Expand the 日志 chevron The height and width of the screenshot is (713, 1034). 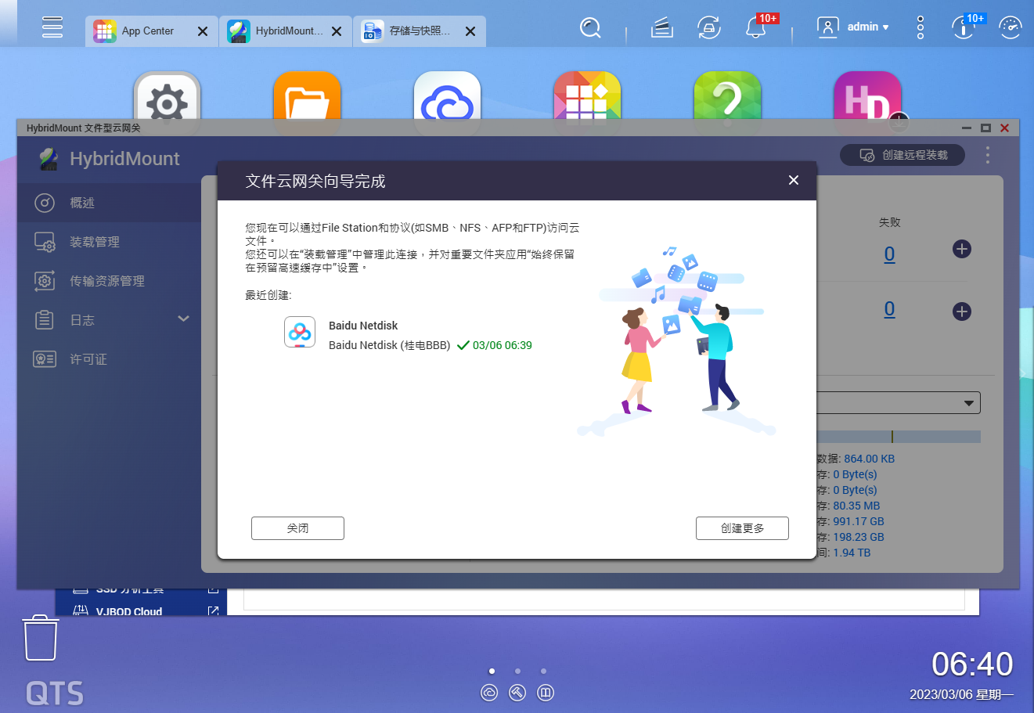[184, 319]
